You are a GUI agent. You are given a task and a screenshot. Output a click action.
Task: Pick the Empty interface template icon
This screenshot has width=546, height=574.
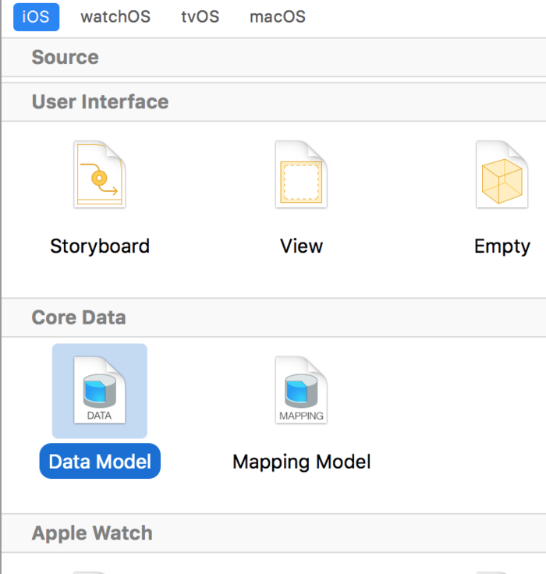(502, 175)
